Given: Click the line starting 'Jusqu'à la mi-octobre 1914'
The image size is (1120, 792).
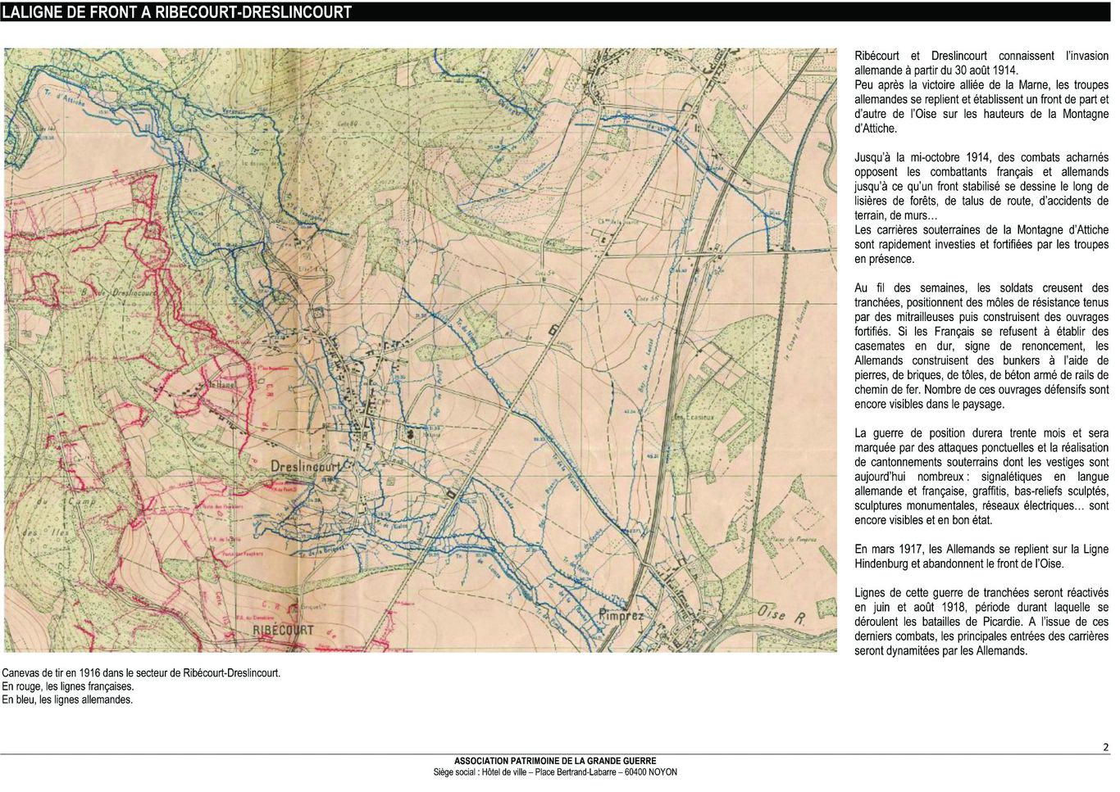Looking at the screenshot, I should 981,157.
